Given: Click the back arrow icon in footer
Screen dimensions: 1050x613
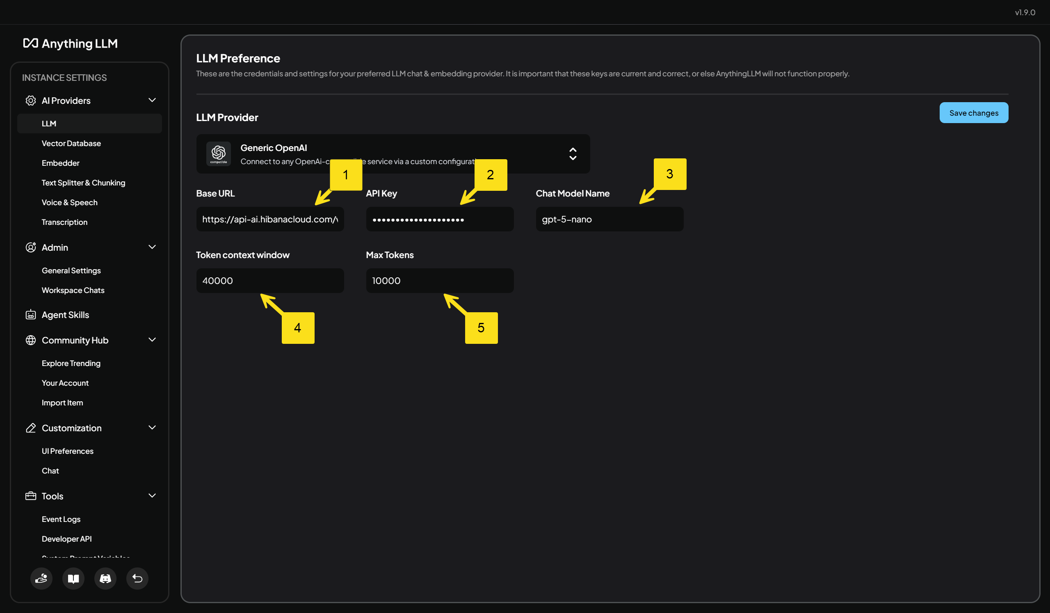Looking at the screenshot, I should (137, 579).
